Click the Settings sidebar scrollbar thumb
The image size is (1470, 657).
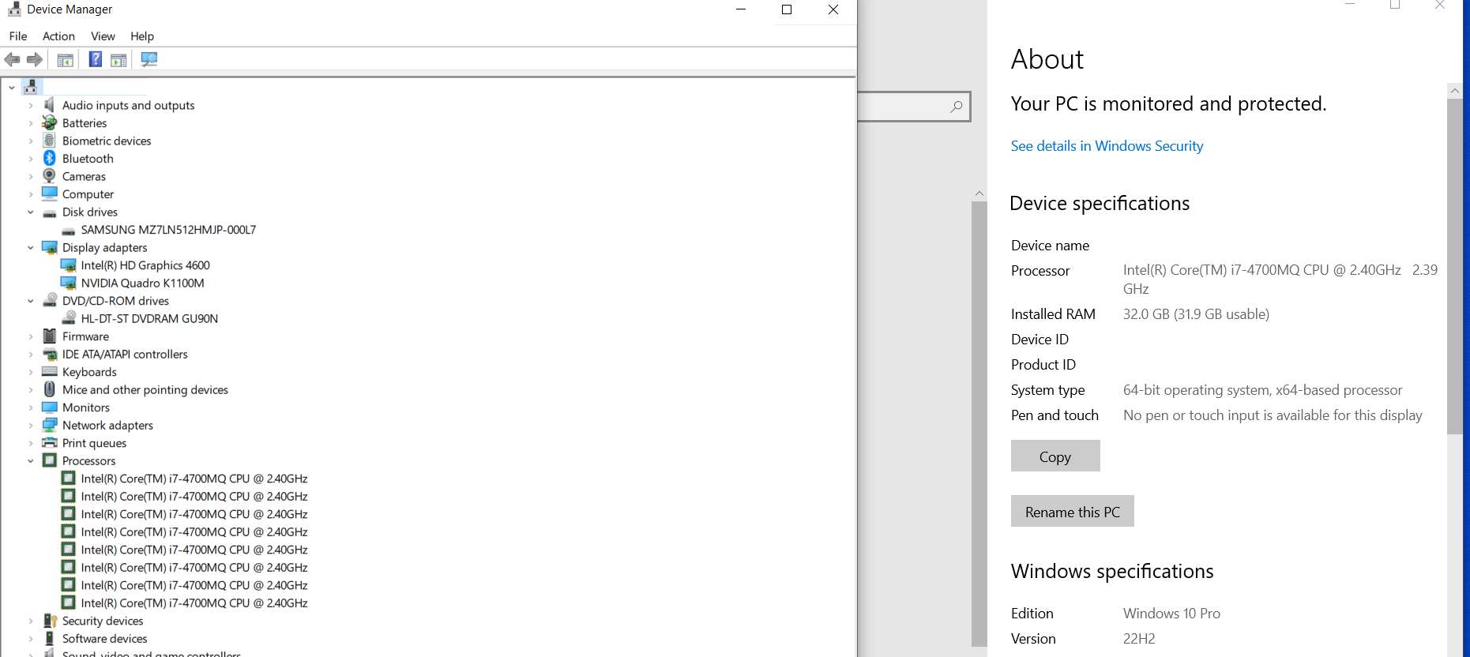click(979, 423)
